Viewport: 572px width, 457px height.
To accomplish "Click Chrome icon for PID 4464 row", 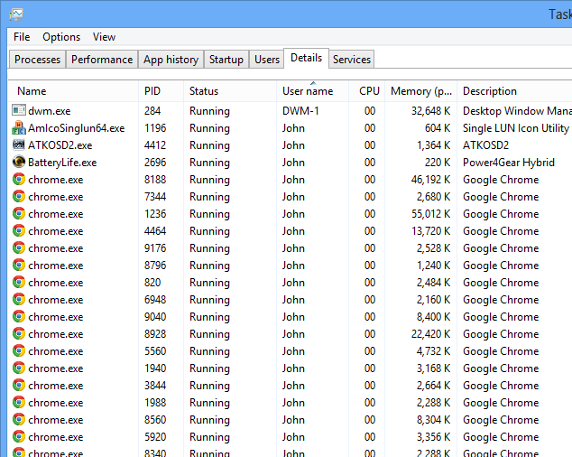I will [19, 230].
